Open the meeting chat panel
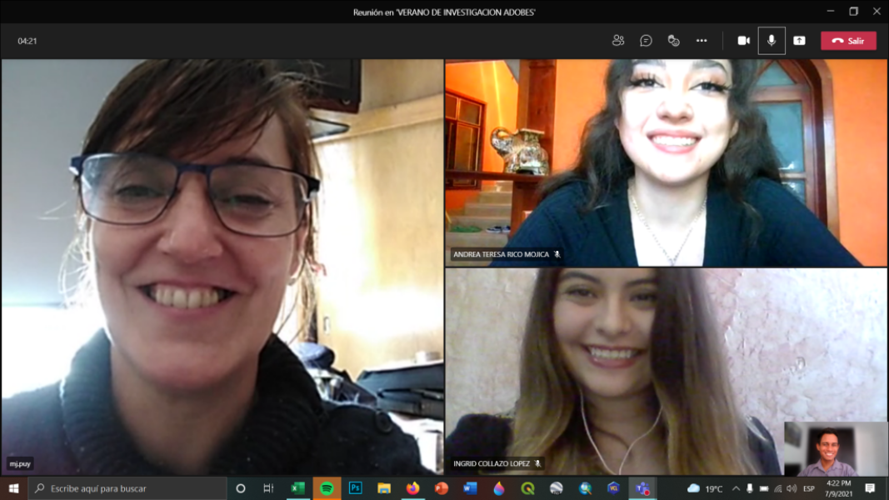The width and height of the screenshot is (889, 500). (x=646, y=41)
